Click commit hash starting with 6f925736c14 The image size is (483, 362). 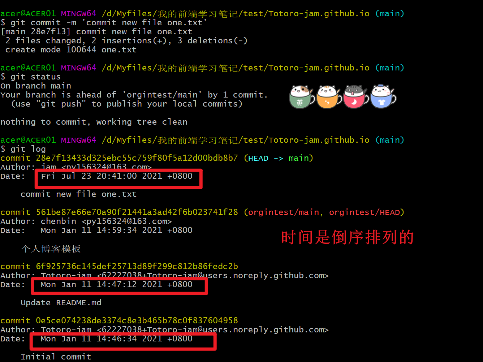point(137,266)
